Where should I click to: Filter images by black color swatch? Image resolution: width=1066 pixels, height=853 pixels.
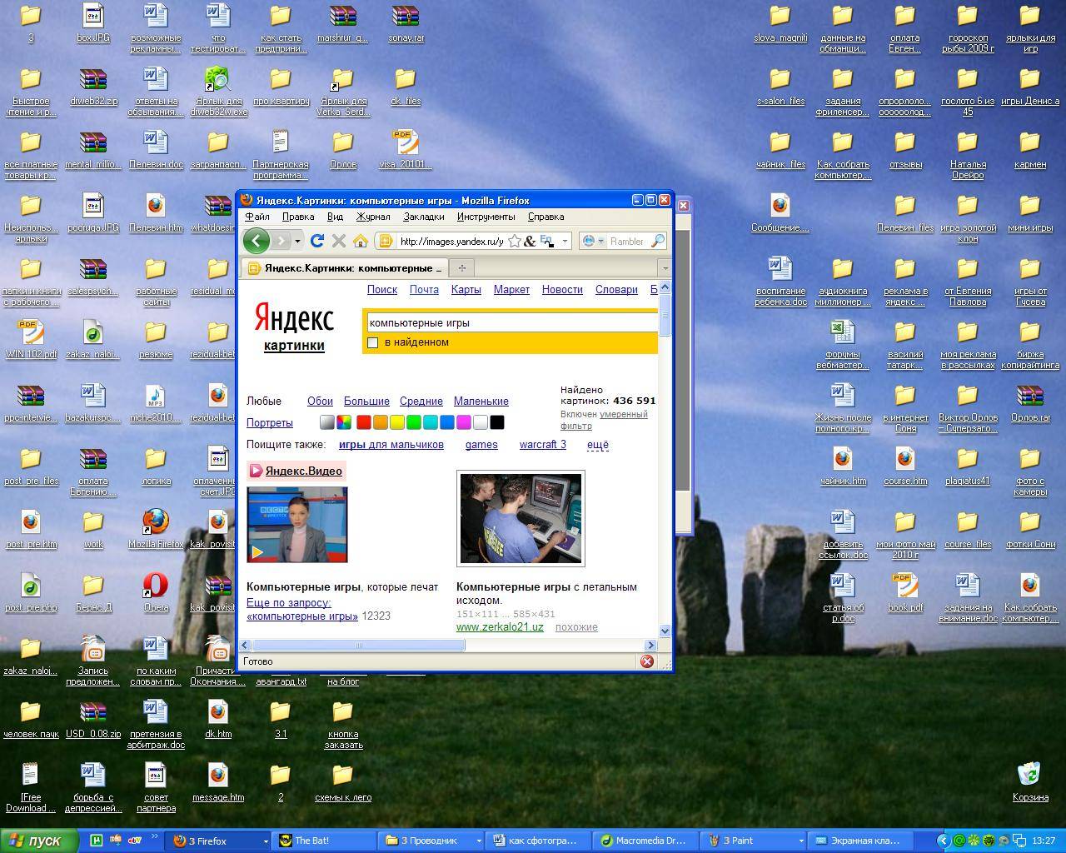click(496, 422)
